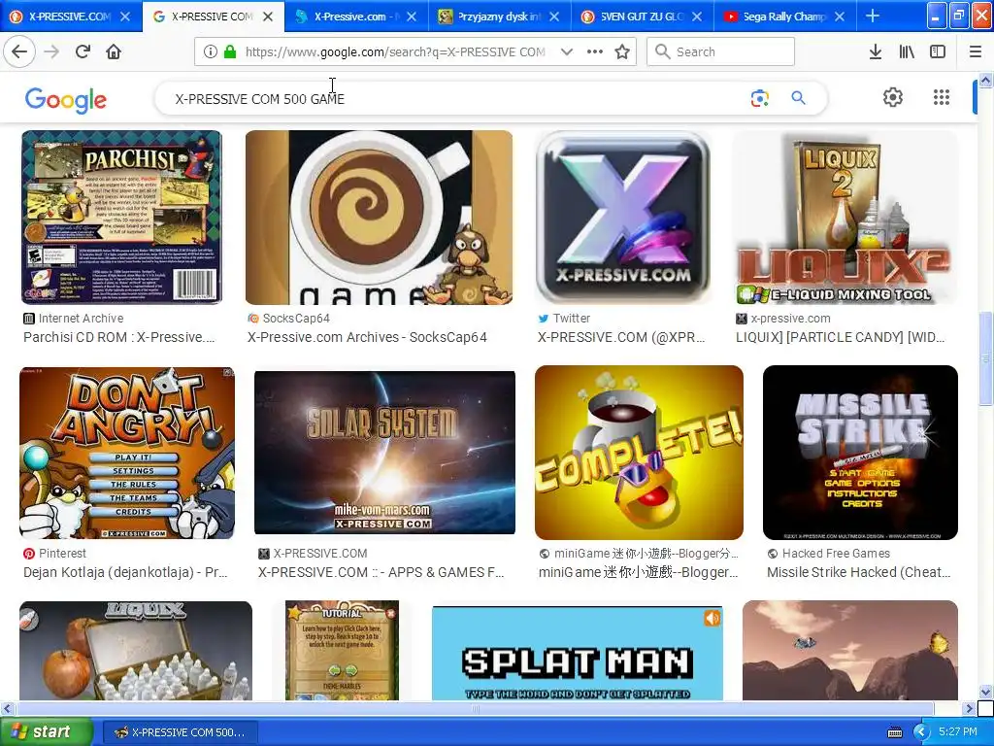The width and height of the screenshot is (994, 746).
Task: Click the magnifier search button in Google
Action: [x=798, y=98]
